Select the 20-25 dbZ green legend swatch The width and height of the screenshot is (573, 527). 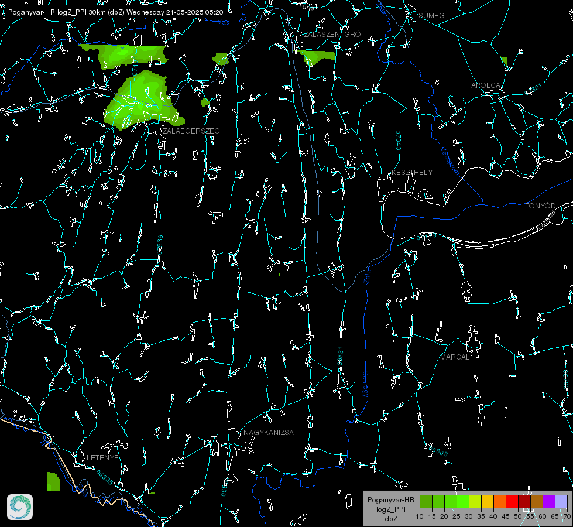pyautogui.click(x=451, y=501)
